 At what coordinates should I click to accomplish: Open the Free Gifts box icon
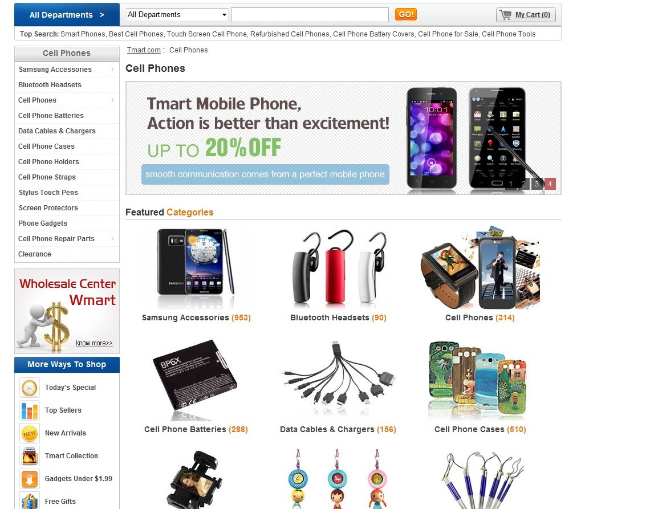point(30,501)
